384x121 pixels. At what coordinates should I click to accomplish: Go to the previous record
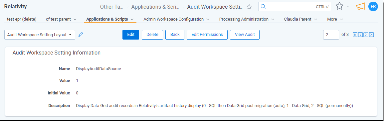(x=360, y=35)
